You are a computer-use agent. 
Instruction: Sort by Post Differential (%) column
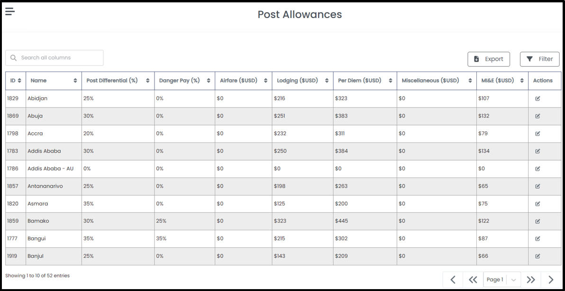pos(118,81)
